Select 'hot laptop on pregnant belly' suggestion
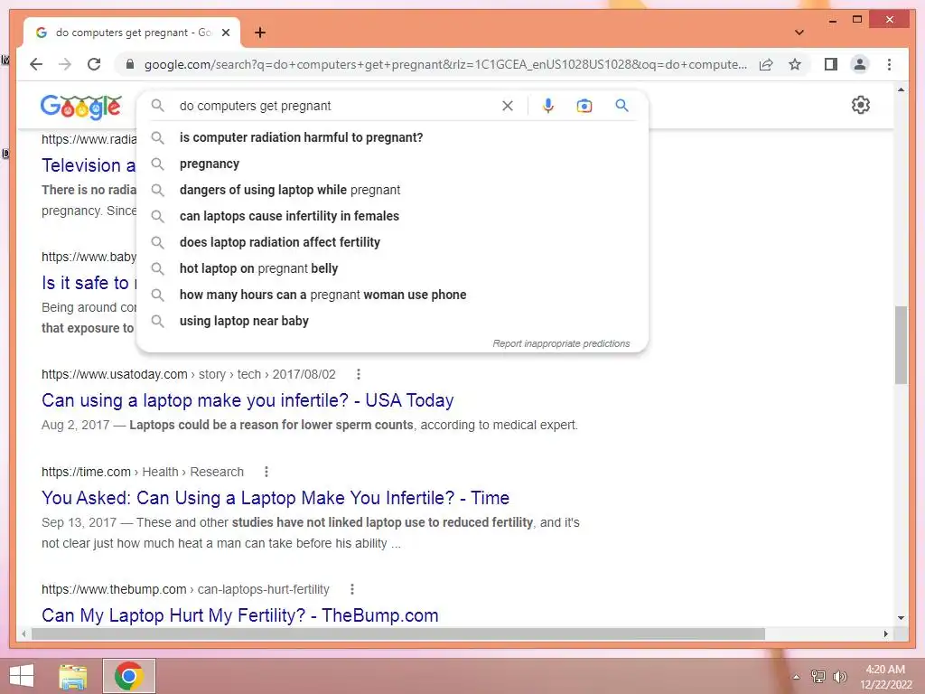This screenshot has width=925, height=694. pos(392,268)
